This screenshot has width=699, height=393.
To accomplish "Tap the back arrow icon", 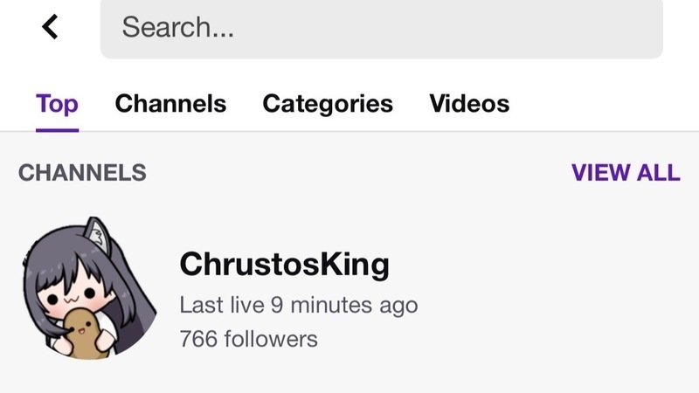I will (51, 27).
